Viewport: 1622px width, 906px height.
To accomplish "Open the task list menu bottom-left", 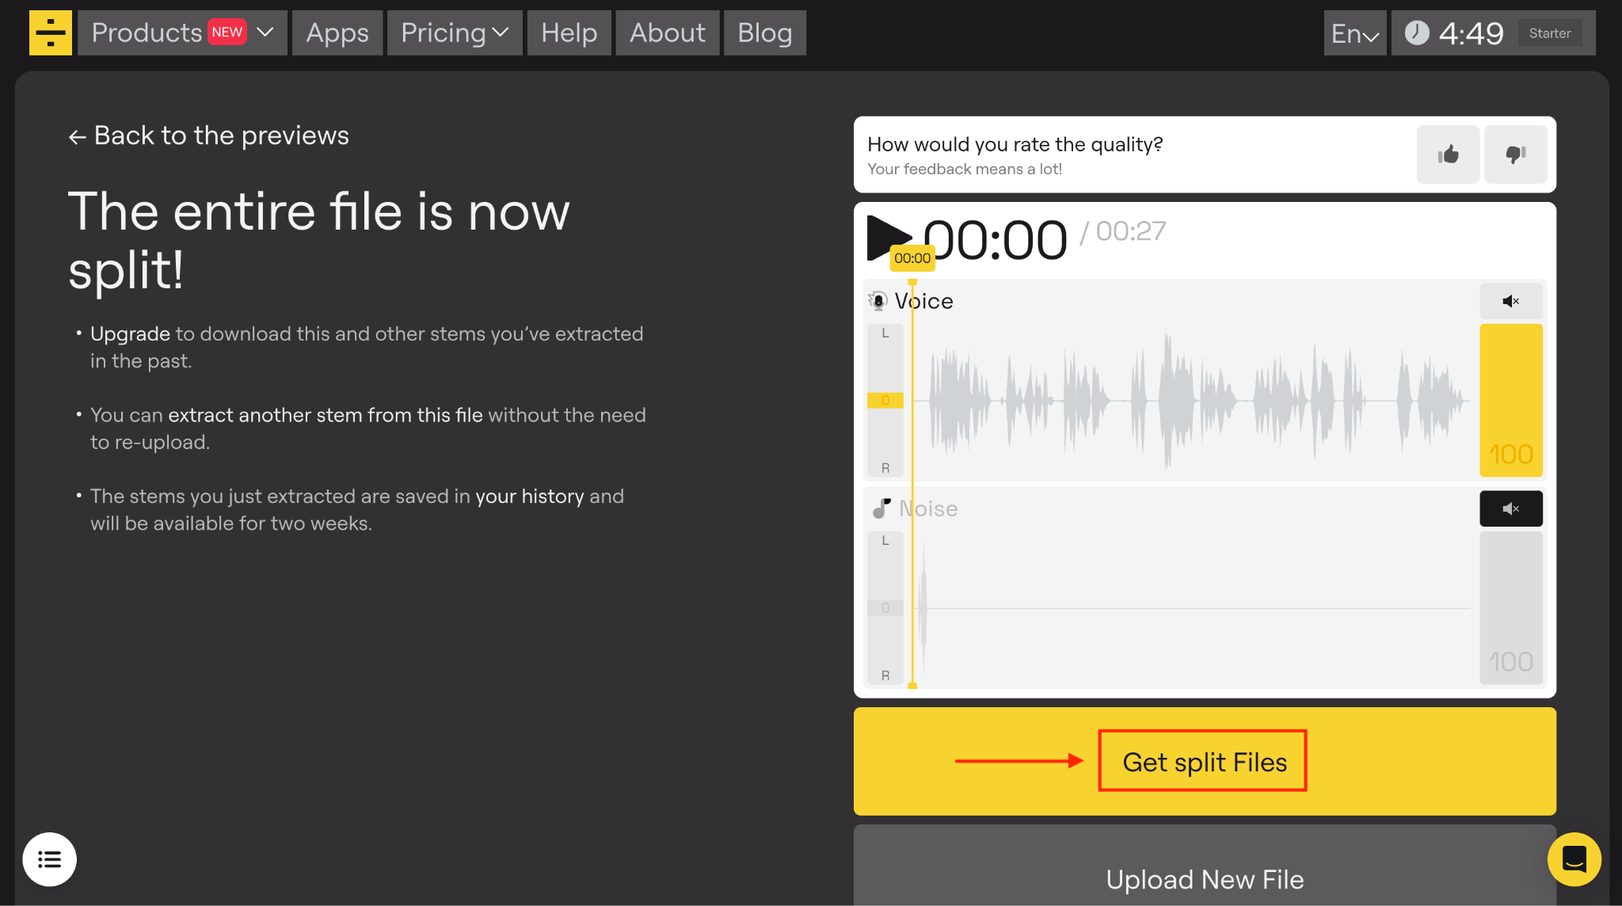I will pyautogui.click(x=50, y=859).
